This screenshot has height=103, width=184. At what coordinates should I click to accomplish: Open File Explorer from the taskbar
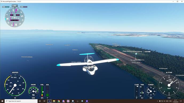[x=54, y=101]
